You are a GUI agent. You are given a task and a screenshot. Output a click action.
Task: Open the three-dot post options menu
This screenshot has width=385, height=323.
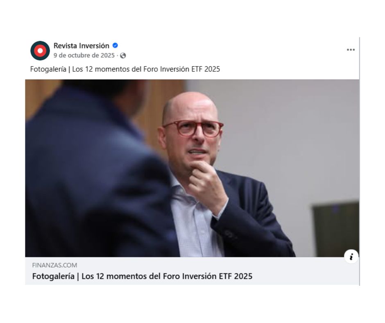351,50
